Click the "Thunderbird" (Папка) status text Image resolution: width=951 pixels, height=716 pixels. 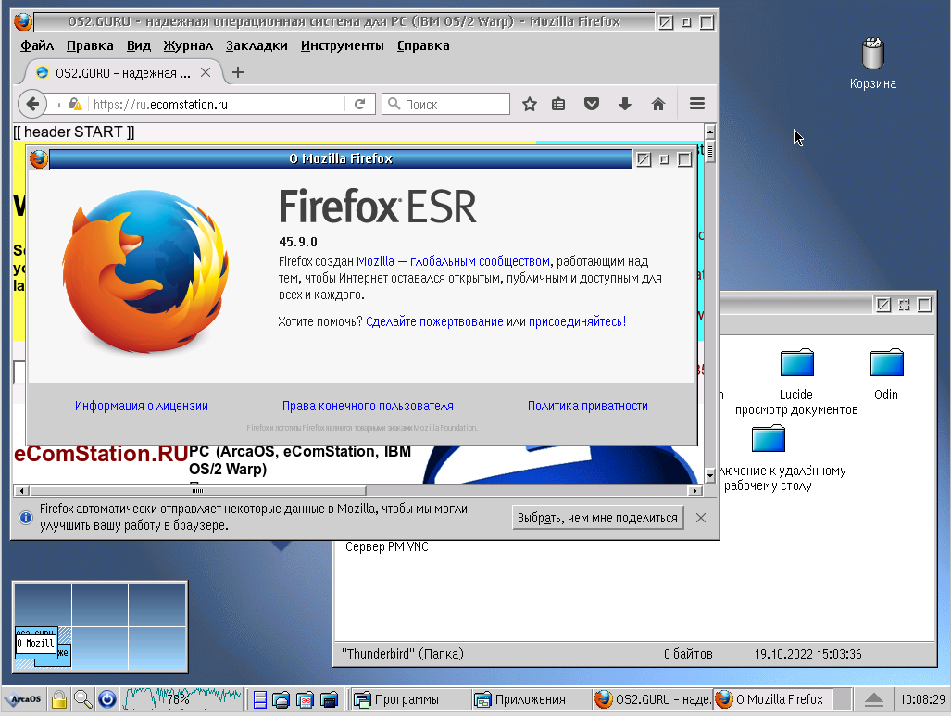403,654
